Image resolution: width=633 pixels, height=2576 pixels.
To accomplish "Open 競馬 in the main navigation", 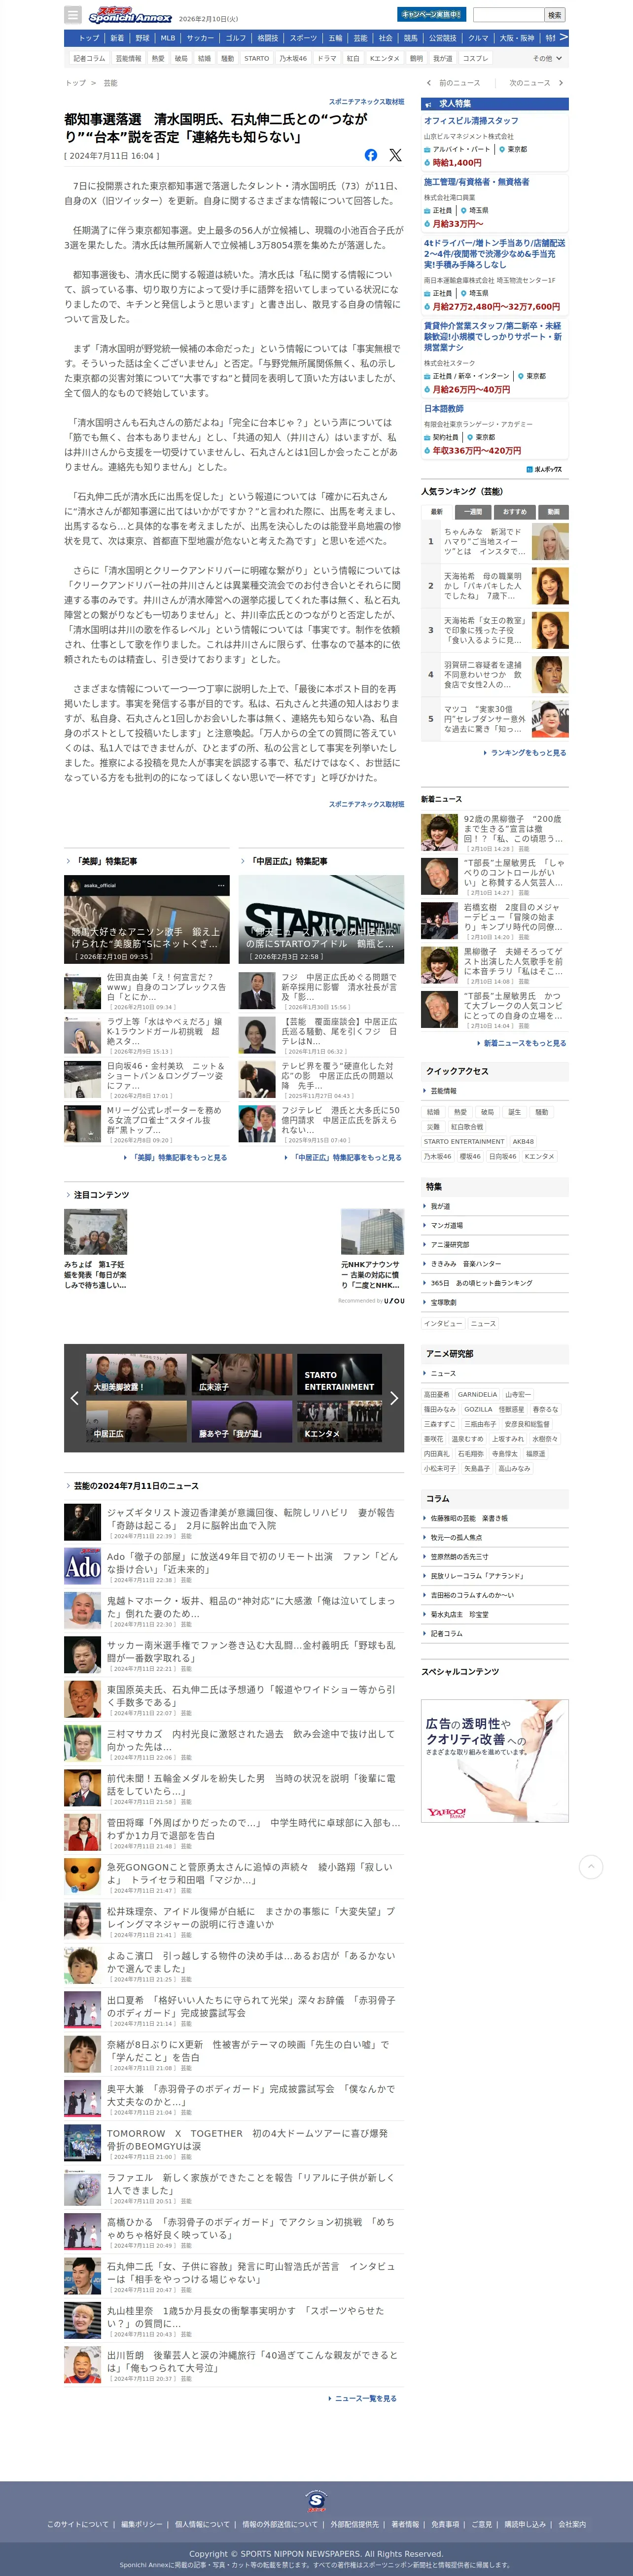I will (x=411, y=38).
